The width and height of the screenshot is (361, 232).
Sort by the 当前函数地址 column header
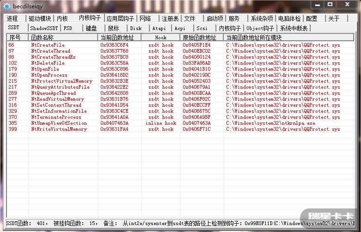tap(120, 37)
